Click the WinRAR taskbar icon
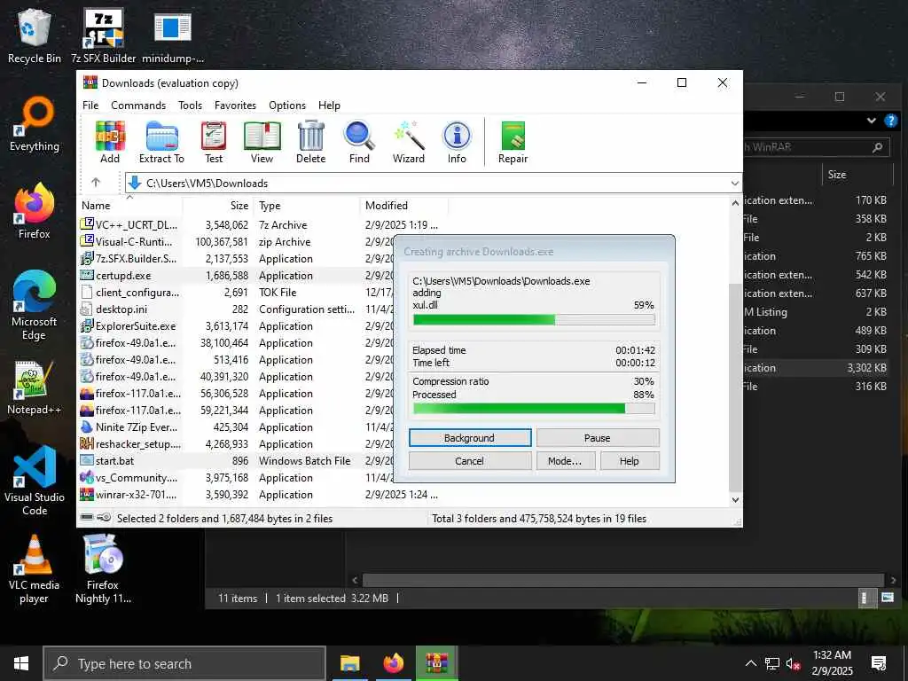The width and height of the screenshot is (908, 681). pyautogui.click(x=437, y=663)
